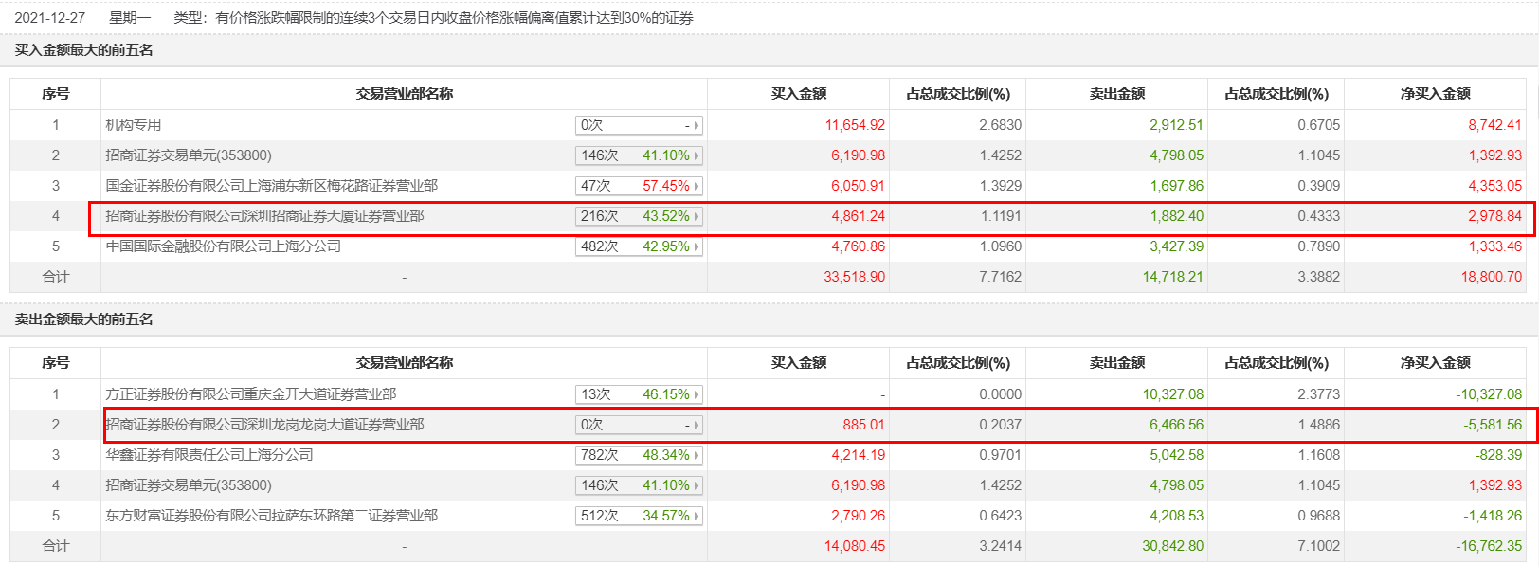Image resolution: width=1539 pixels, height=566 pixels.
Task: Open 招商证券交易单元(353800) in sell table
Action: (189, 485)
